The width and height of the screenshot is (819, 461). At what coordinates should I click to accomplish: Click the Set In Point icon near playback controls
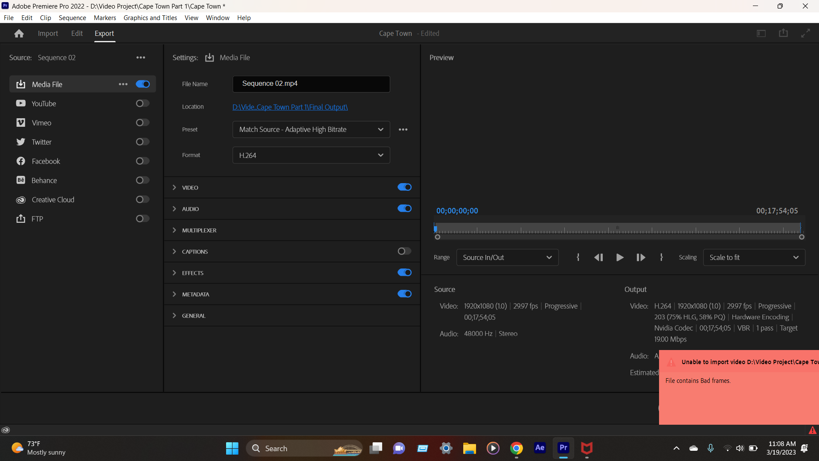[x=578, y=257]
